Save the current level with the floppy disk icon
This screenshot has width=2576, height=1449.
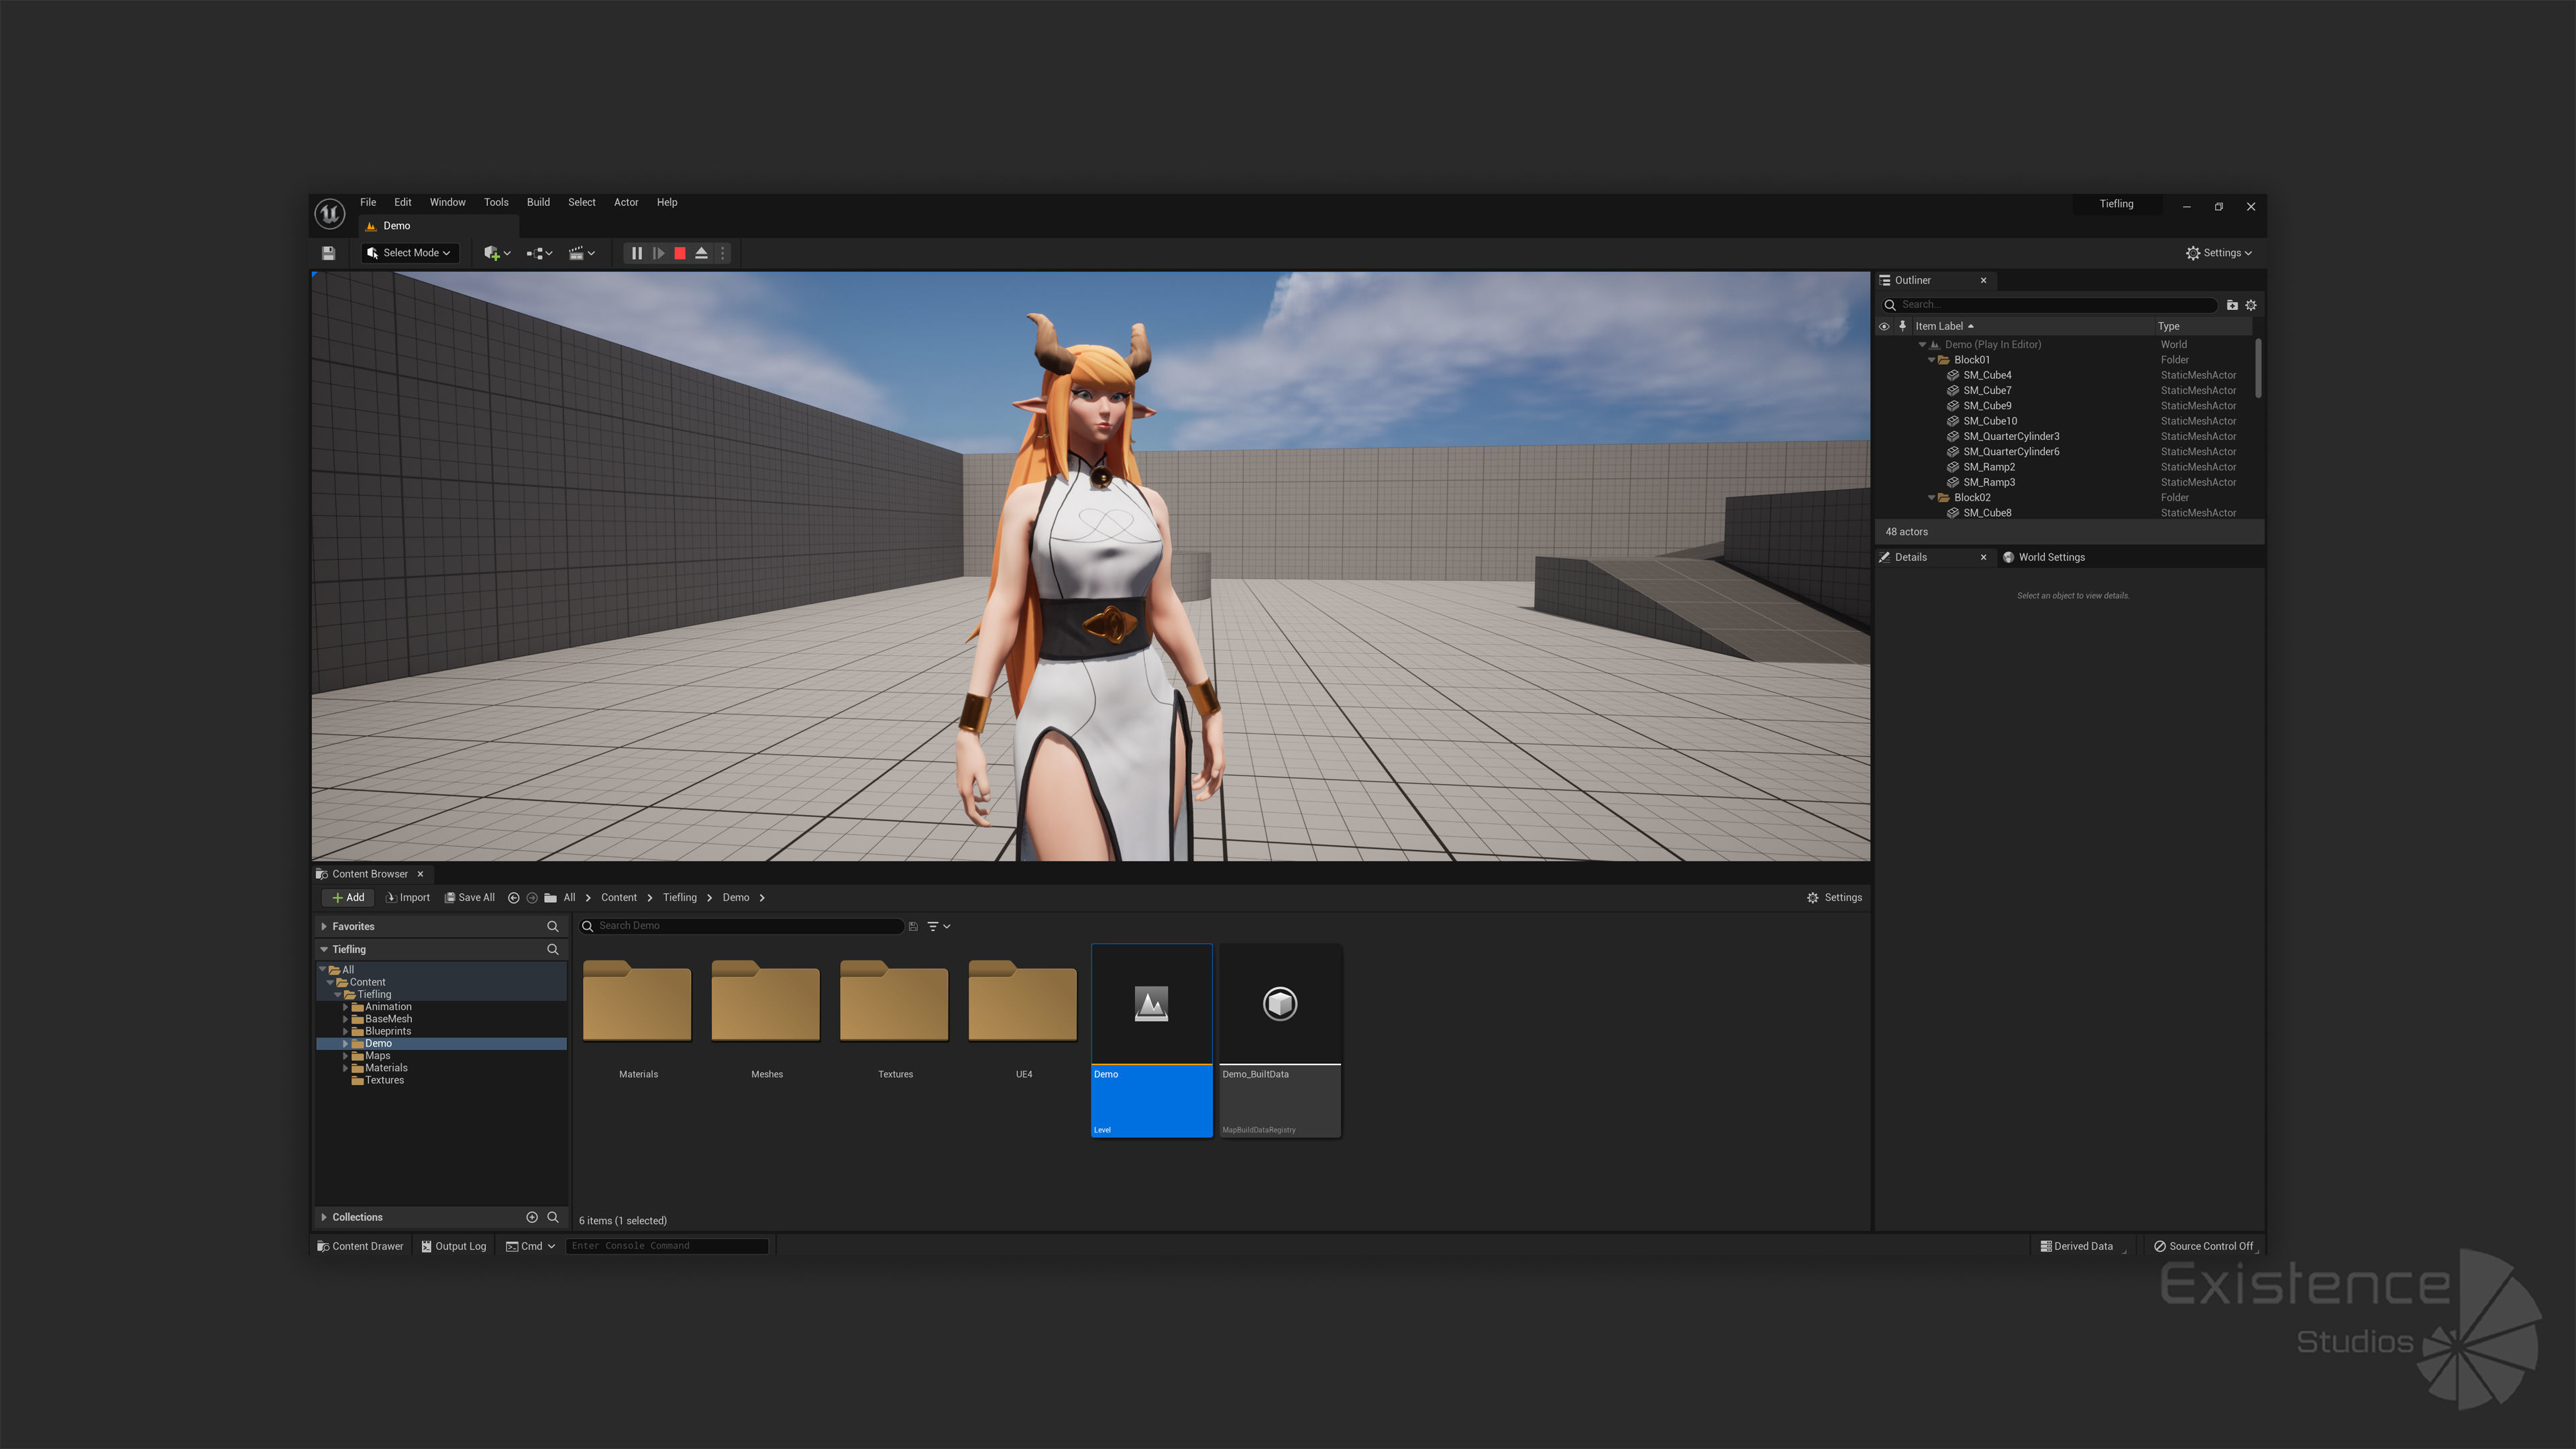[328, 253]
